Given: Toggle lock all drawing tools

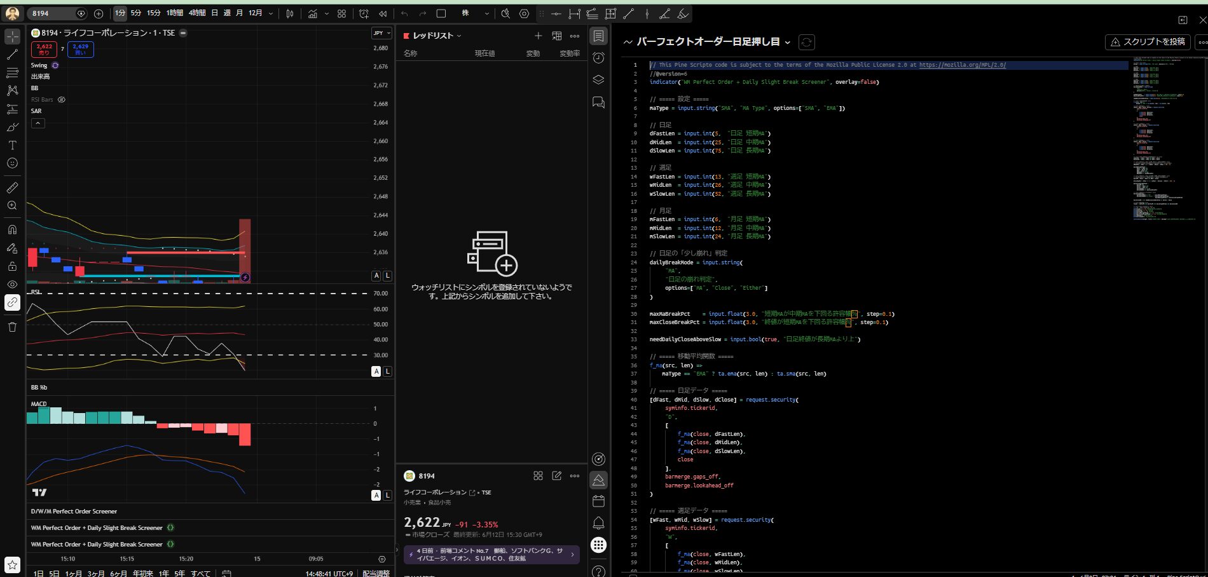Looking at the screenshot, I should tap(12, 266).
